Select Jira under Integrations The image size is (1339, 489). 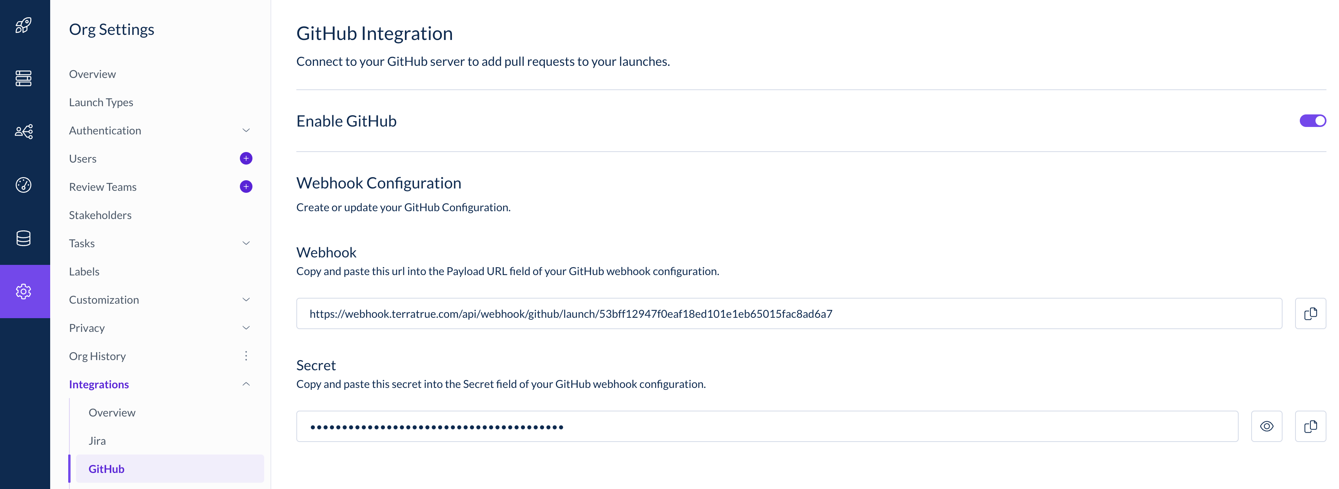pyautogui.click(x=97, y=441)
